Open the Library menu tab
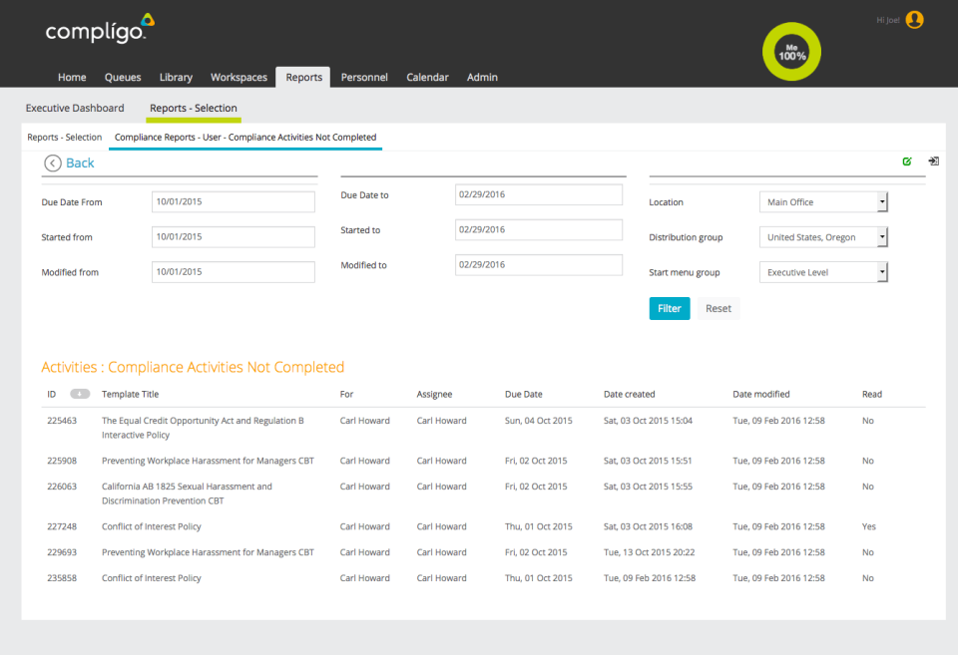This screenshot has height=655, width=958. pyautogui.click(x=176, y=77)
